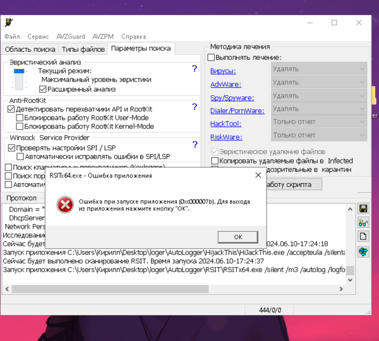Open the Файл menu
This screenshot has width=379, height=341.
(12, 37)
